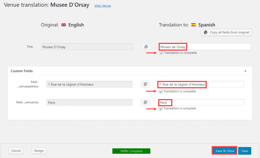
Task: Click the Cancel button
Action: [x=16, y=151]
